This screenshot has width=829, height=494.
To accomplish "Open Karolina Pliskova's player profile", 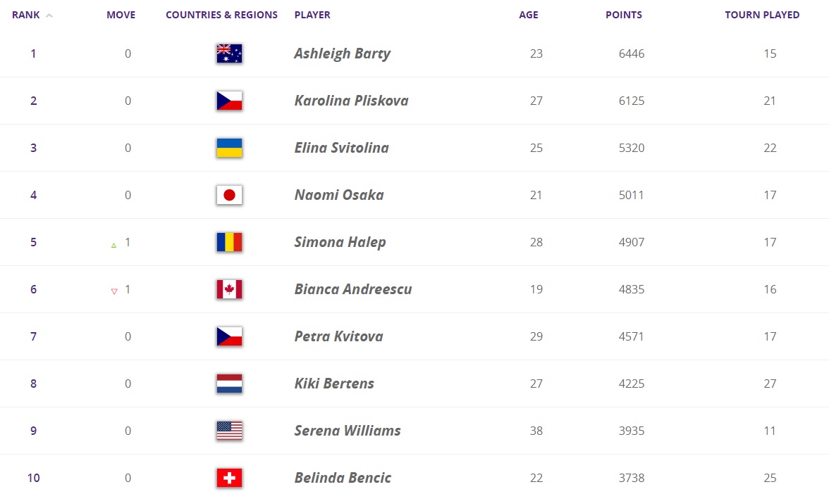I will click(351, 101).
